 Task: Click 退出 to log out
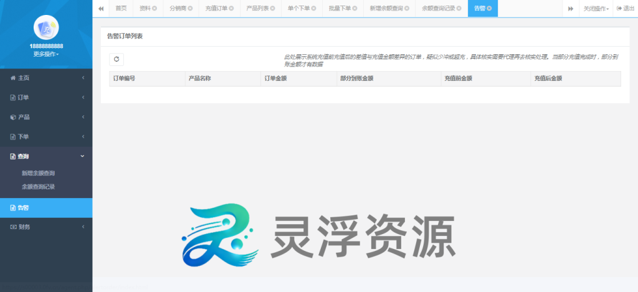pyautogui.click(x=626, y=9)
